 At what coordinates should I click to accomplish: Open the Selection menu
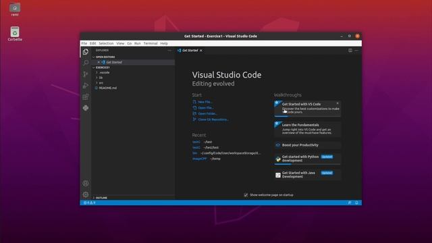106,43
